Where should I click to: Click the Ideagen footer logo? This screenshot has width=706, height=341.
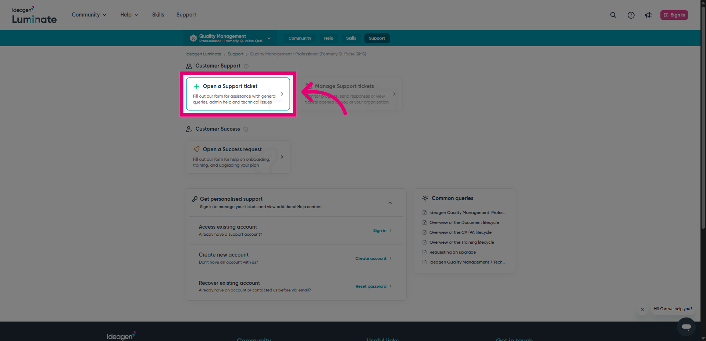(x=121, y=336)
